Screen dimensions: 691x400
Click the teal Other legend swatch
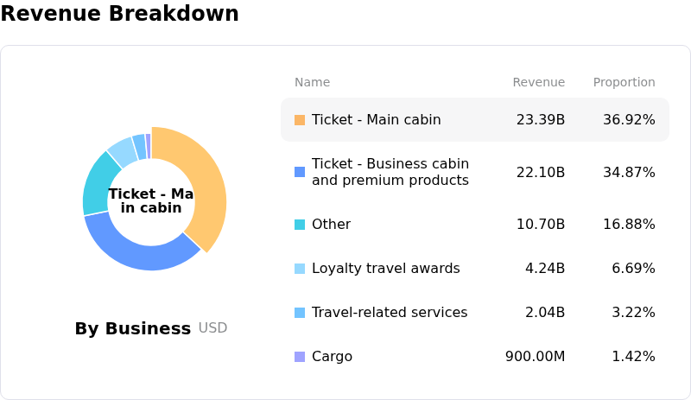(300, 225)
